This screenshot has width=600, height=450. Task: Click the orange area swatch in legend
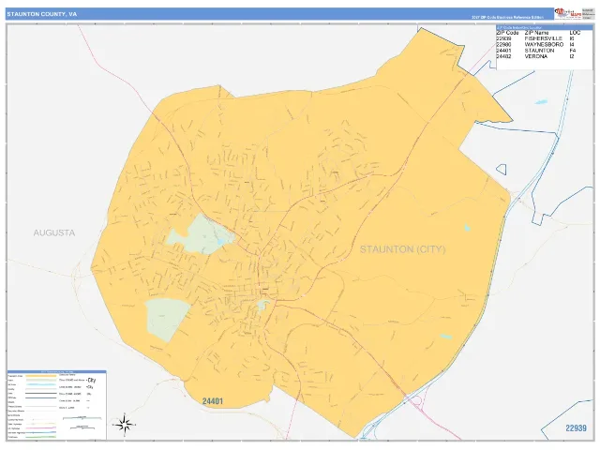(41, 376)
